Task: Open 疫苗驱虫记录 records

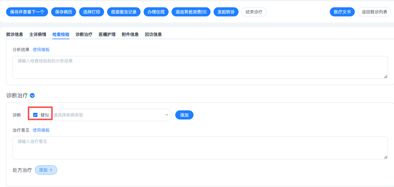Action: (x=124, y=12)
